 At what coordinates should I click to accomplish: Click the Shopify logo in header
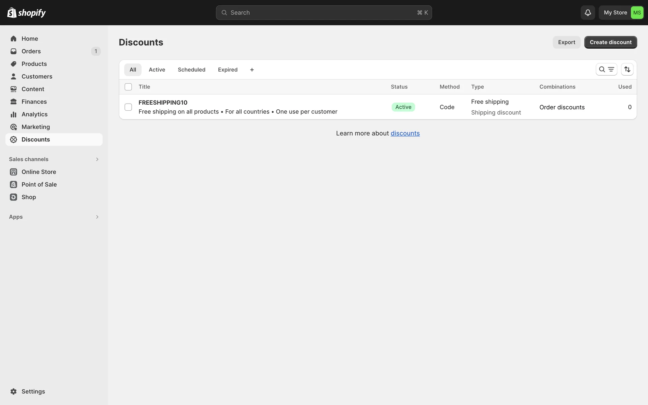coord(26,12)
